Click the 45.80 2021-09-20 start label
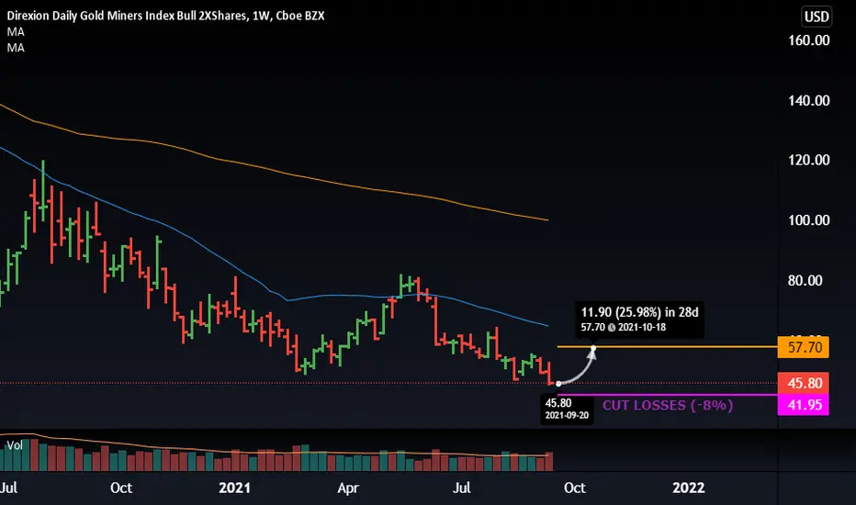The image size is (856, 505). click(567, 409)
